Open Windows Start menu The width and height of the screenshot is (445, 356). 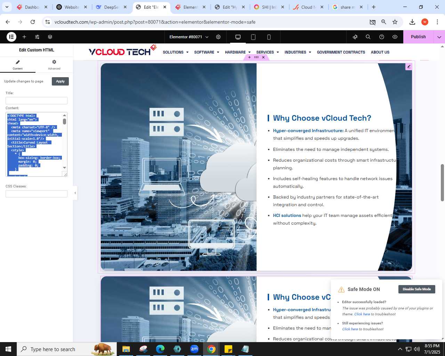(8, 349)
